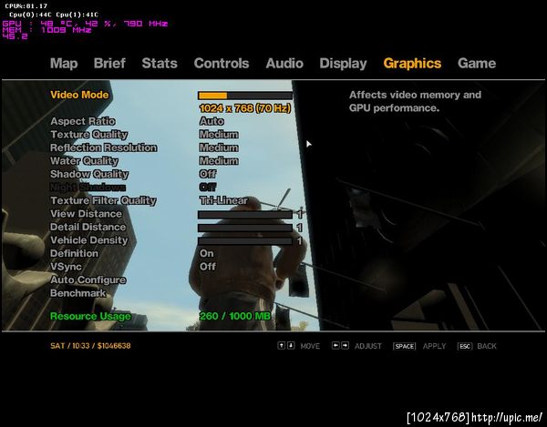Switch to the Brief tab
Viewport: 547px width, 427px height.
(109, 63)
